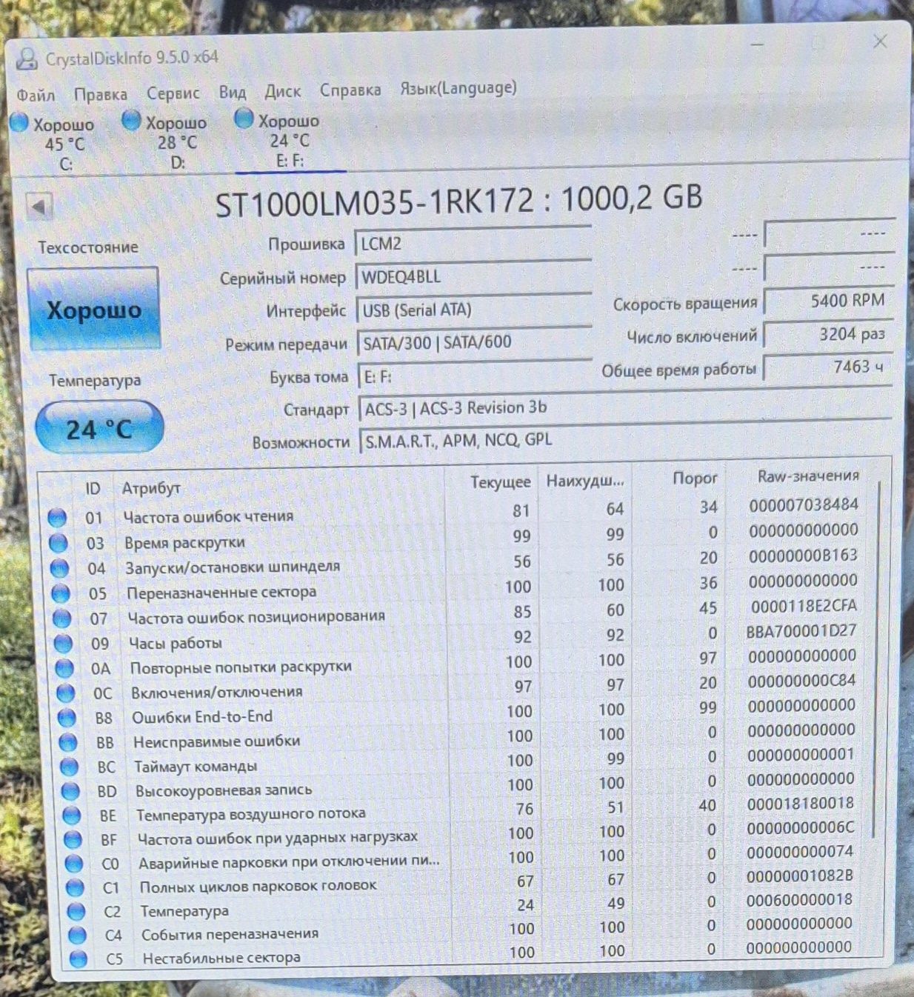Click the status orb for attribute 03

click(x=59, y=543)
